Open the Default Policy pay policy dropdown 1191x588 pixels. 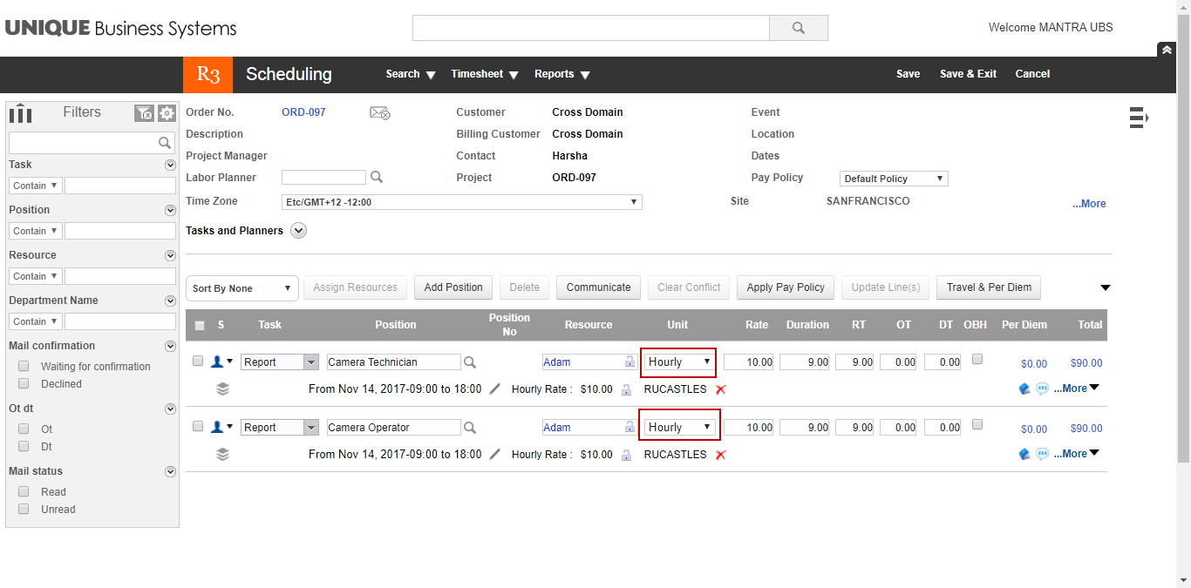point(893,178)
